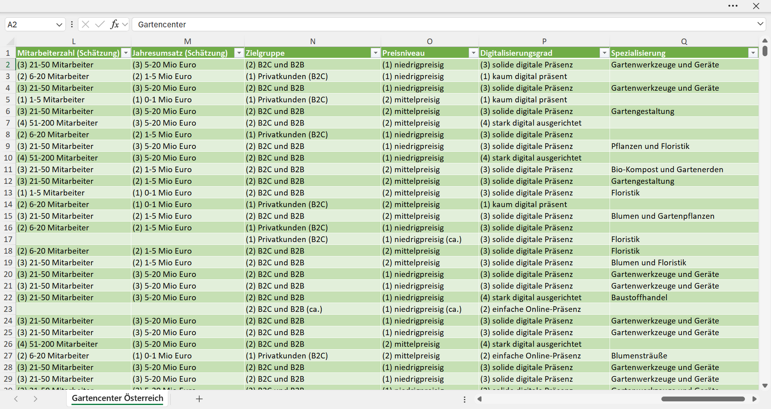Select row 6 cell Gartengestaltung
This screenshot has width=771, height=409.
pos(684,111)
